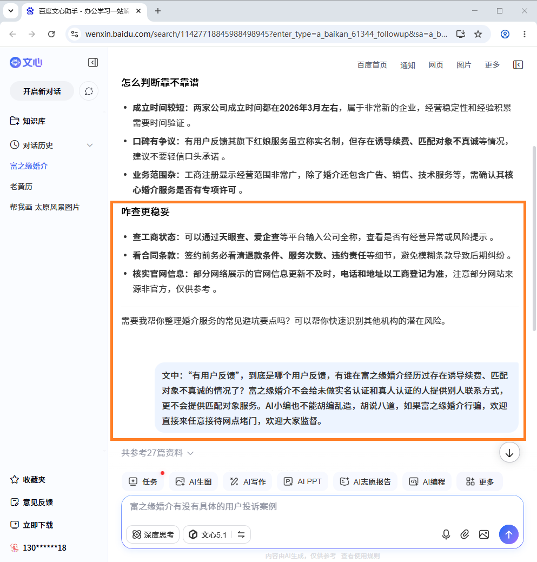Open the 收藏夹 favorites
Viewport: 537px width, 562px height.
click(28, 480)
